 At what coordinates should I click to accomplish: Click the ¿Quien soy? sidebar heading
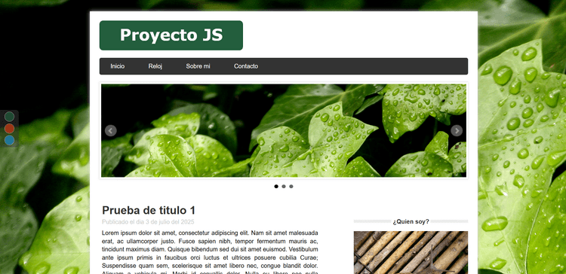(x=411, y=221)
